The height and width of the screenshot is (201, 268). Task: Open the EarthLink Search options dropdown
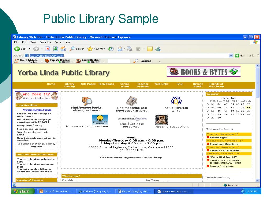click(159, 61)
